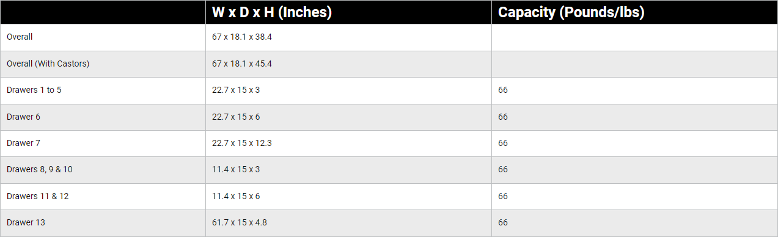Click the '61.7 x 15 x 4.8' dimension cell

(348, 223)
